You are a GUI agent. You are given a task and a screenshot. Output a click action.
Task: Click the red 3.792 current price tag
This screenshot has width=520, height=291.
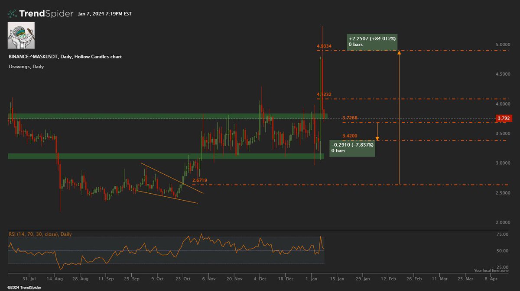(x=504, y=118)
